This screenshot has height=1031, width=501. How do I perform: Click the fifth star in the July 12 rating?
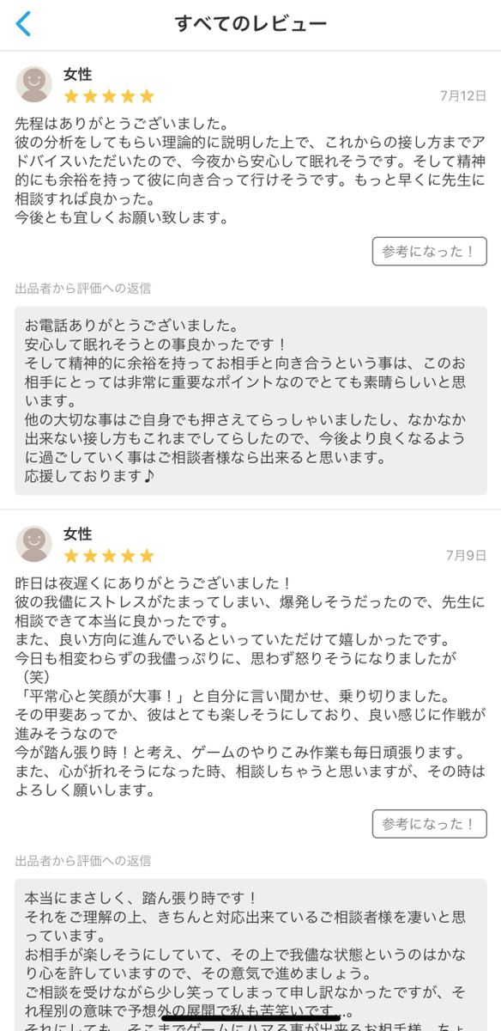[144, 97]
